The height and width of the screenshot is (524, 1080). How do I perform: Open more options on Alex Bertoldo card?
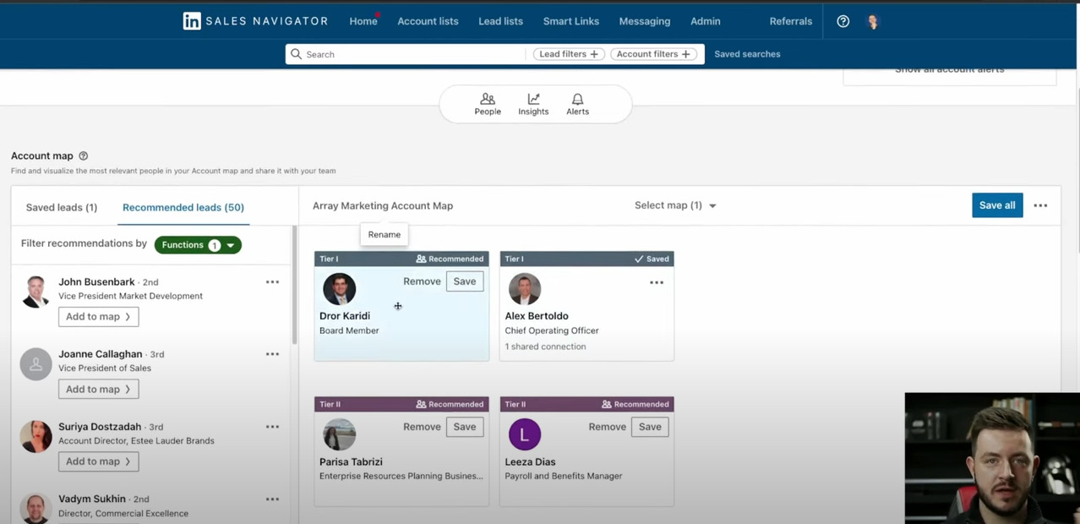657,282
